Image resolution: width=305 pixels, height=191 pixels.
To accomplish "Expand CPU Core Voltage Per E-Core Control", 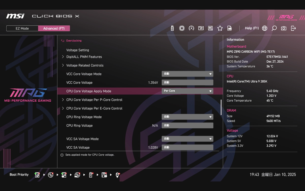I will click(94, 108).
